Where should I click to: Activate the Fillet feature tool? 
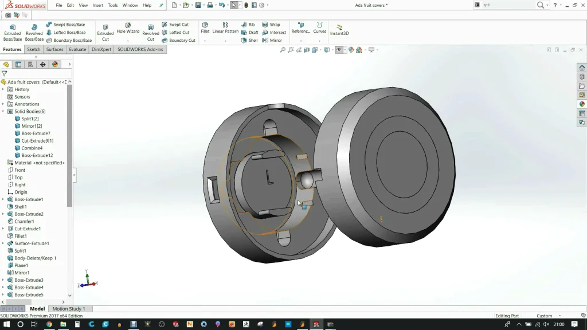(x=205, y=28)
